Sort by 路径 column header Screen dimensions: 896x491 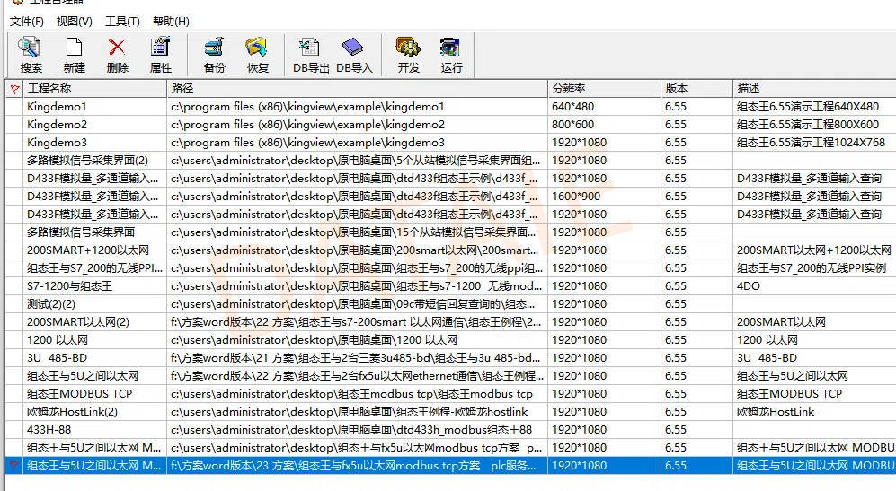point(357,89)
